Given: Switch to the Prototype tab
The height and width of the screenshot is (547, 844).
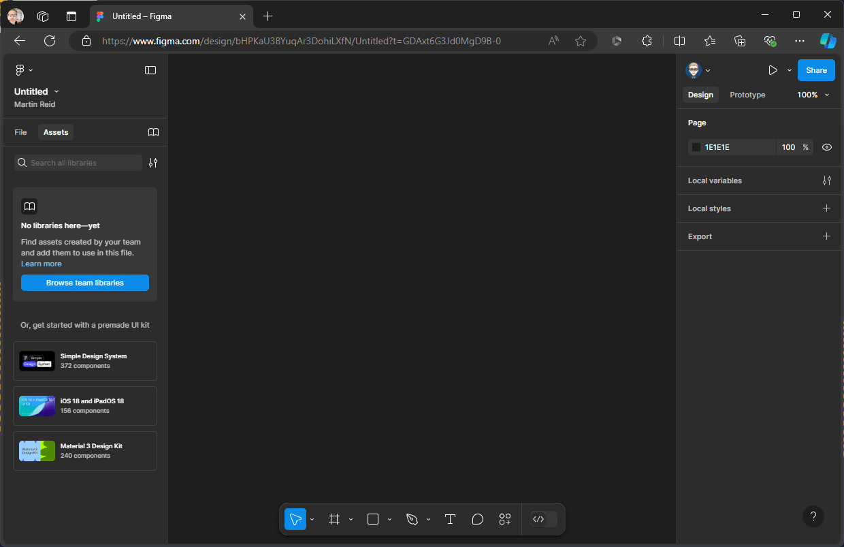Looking at the screenshot, I should click(747, 95).
